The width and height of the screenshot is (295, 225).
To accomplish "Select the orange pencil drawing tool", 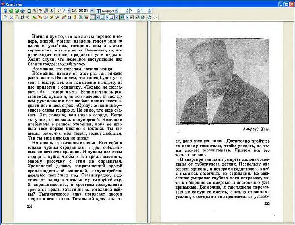I will point(40,17).
